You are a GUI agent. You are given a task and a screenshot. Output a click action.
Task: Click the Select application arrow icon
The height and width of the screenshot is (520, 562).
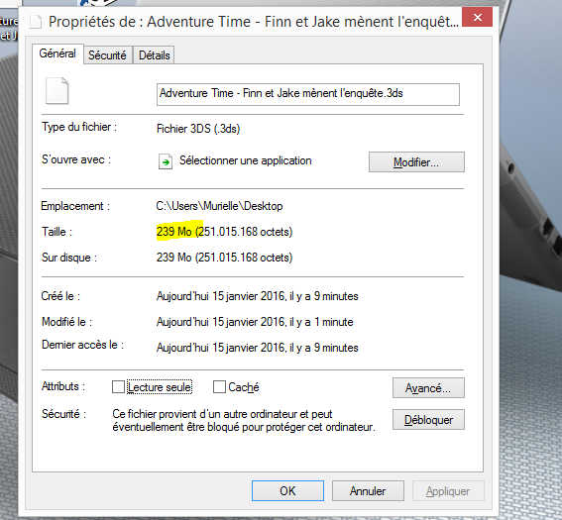coord(166,161)
